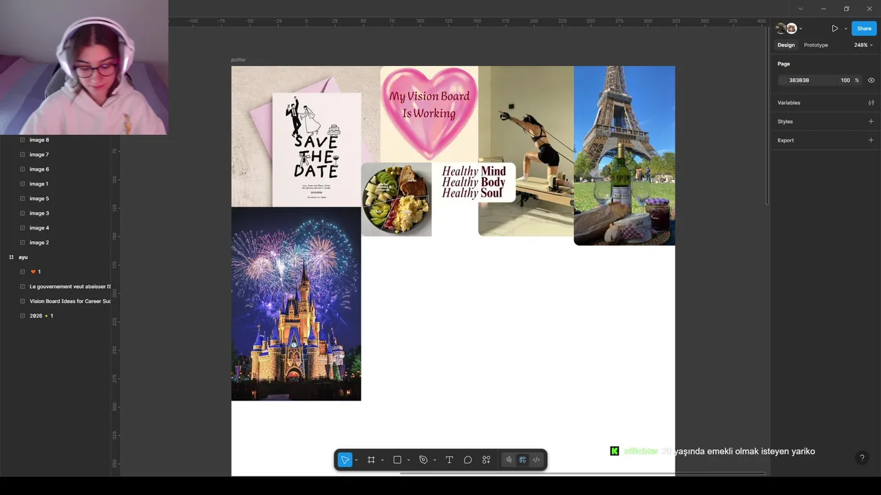This screenshot has height=495, width=881.
Task: Click the Styles section label
Action: (x=785, y=122)
